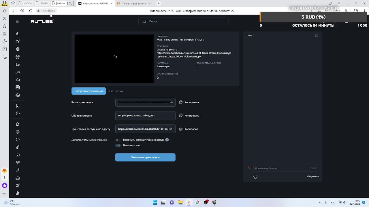Open a new browser tab

point(159,3)
